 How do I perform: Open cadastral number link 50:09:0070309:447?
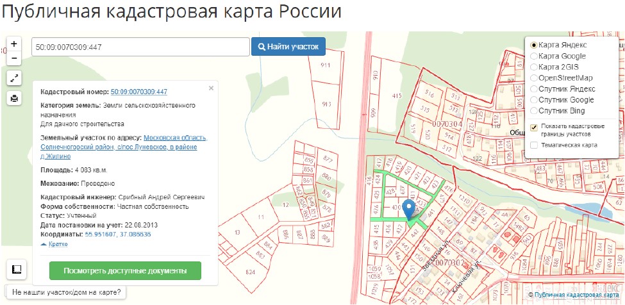[138, 92]
